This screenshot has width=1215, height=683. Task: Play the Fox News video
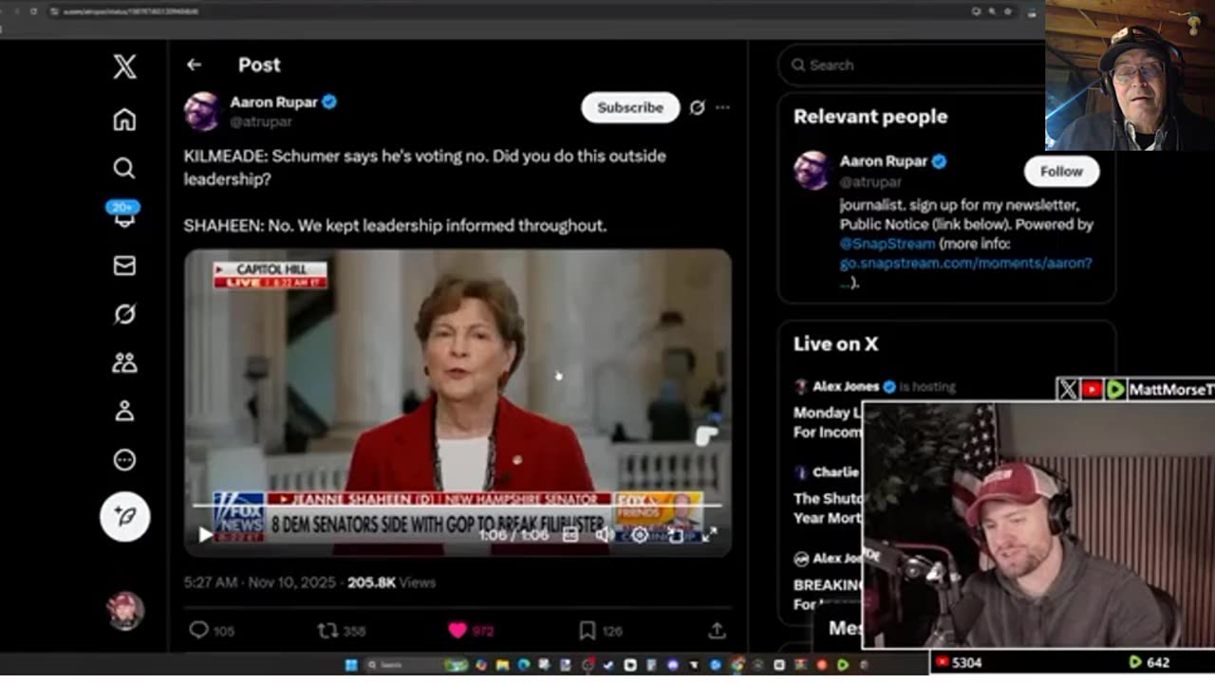(206, 535)
